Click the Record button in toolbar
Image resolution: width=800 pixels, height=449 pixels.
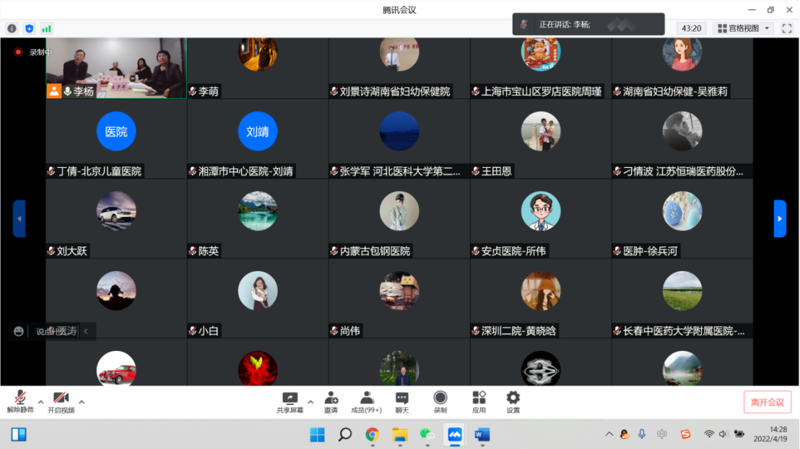point(440,401)
